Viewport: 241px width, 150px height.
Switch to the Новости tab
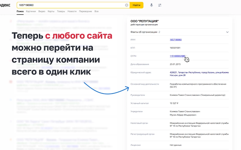point(72,11)
